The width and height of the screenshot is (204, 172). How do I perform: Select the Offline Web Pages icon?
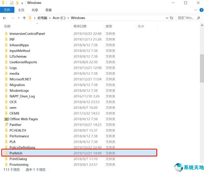pos(6,119)
